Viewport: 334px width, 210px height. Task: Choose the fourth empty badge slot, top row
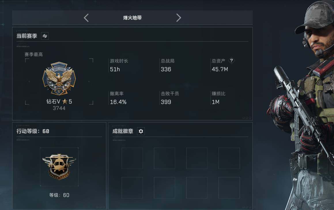coord(229,158)
